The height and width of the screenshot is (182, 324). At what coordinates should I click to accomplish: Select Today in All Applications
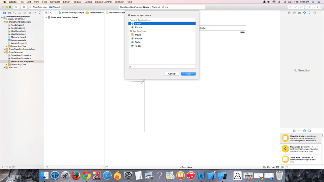162,46
